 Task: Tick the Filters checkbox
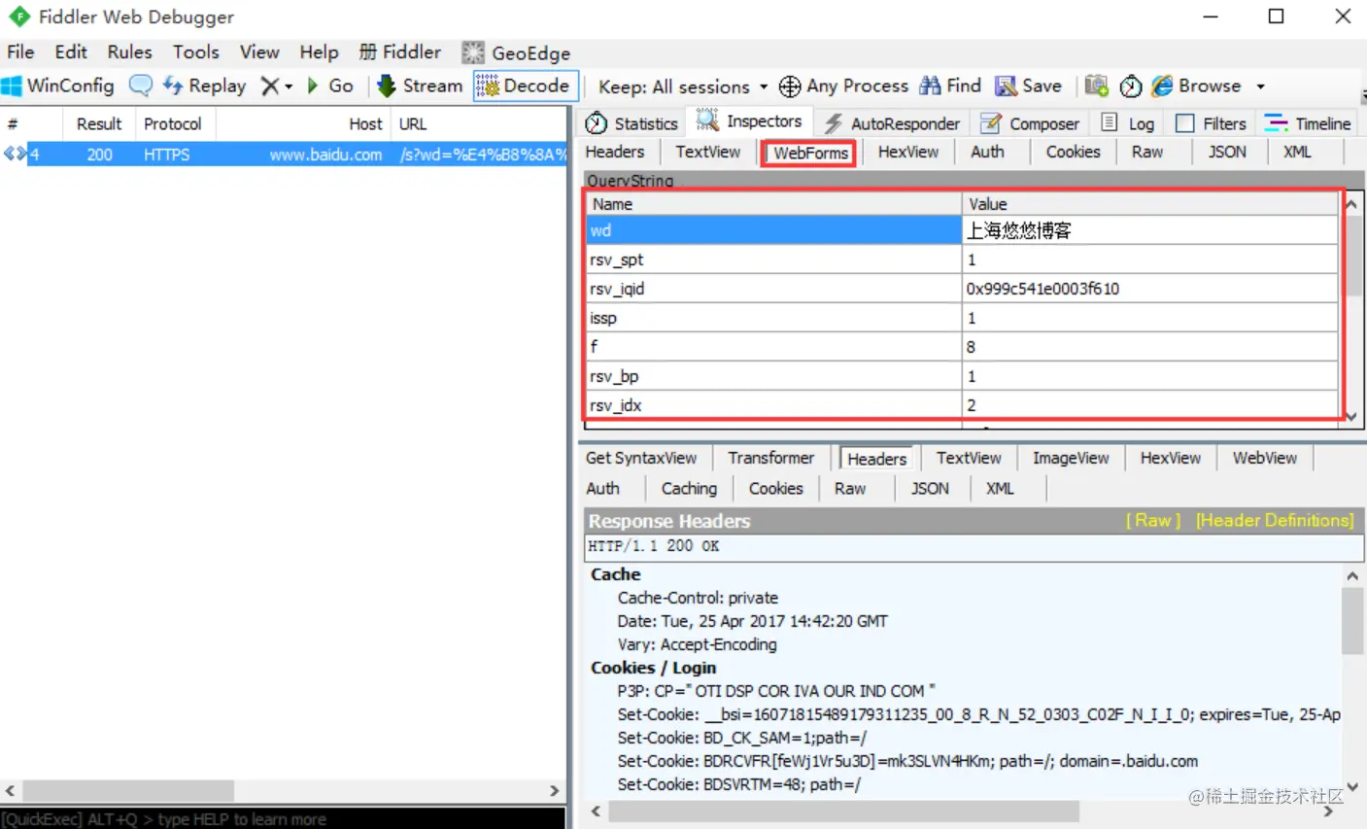[1184, 123]
